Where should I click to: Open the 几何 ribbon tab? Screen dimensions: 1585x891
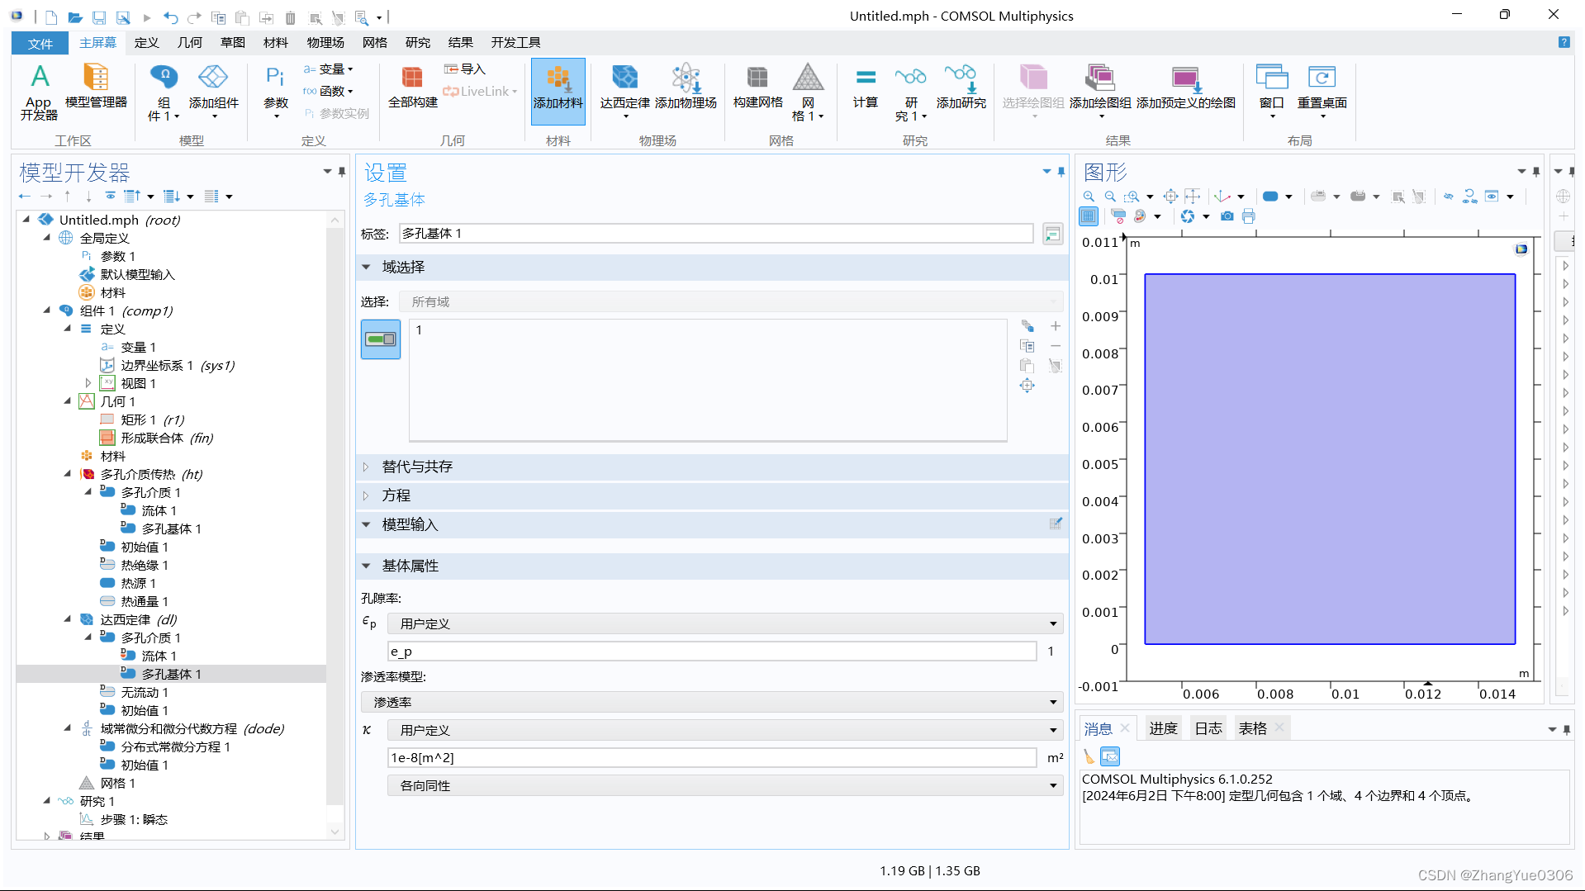coord(189,43)
